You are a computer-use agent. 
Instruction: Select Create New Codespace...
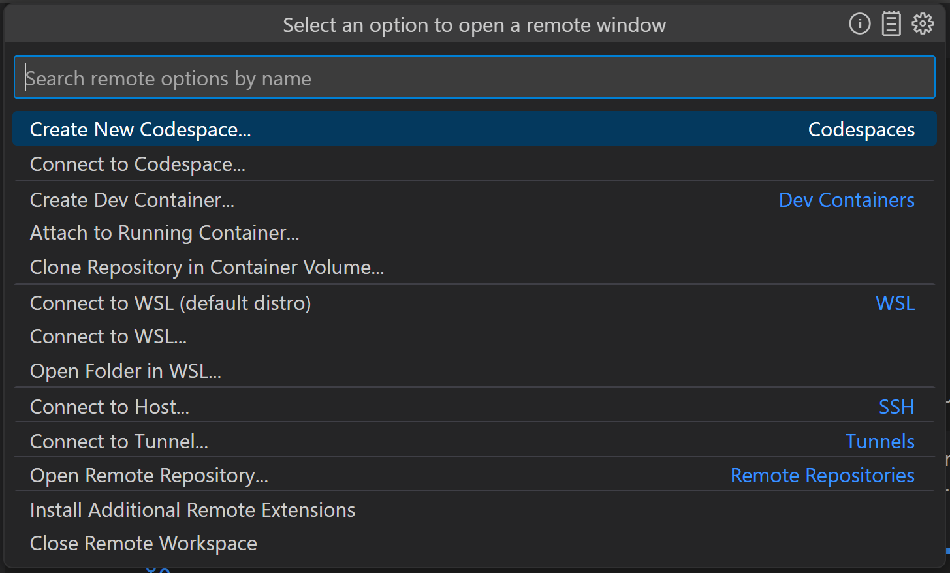coord(475,129)
